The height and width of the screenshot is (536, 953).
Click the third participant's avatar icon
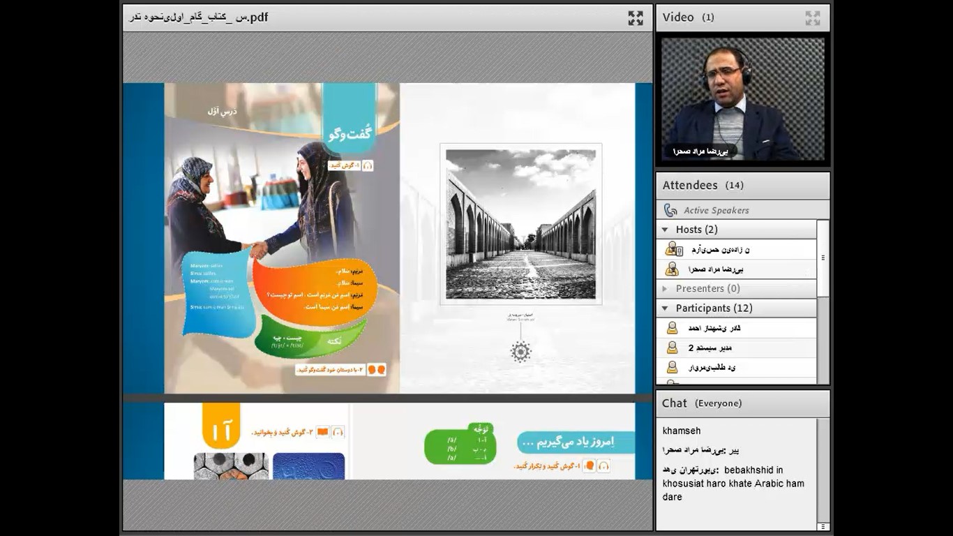(672, 367)
